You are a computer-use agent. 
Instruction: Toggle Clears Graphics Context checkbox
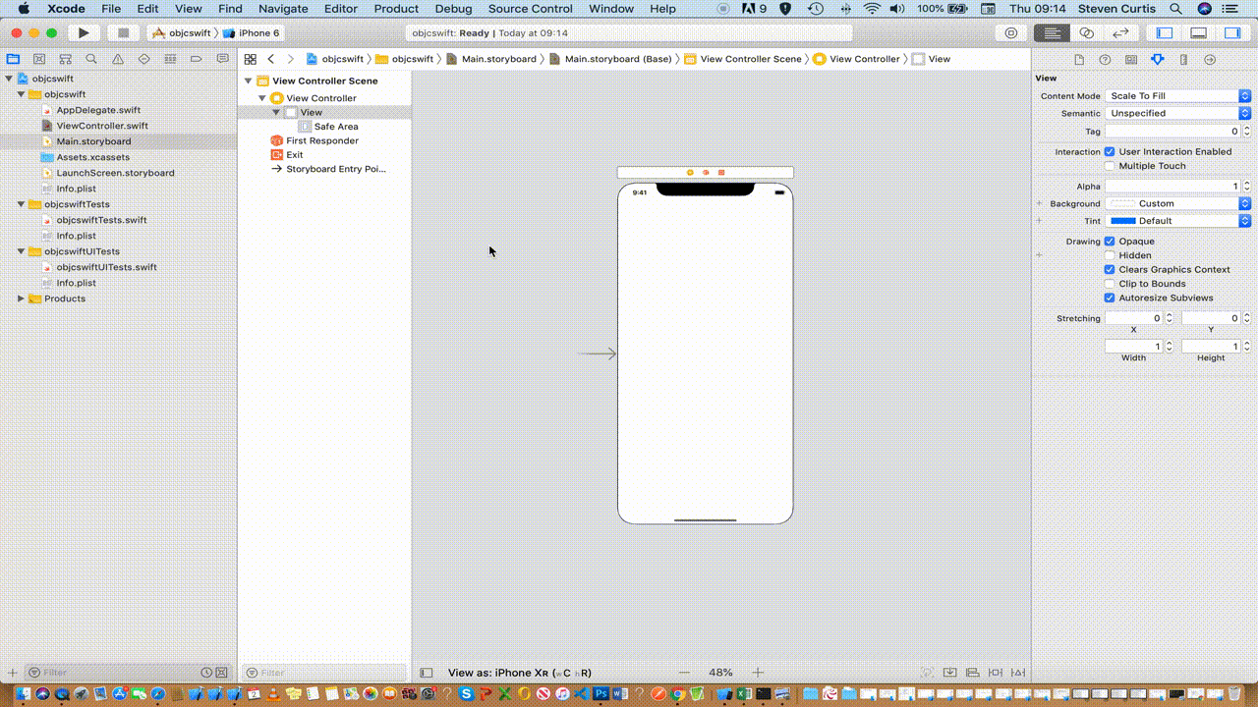point(1110,270)
